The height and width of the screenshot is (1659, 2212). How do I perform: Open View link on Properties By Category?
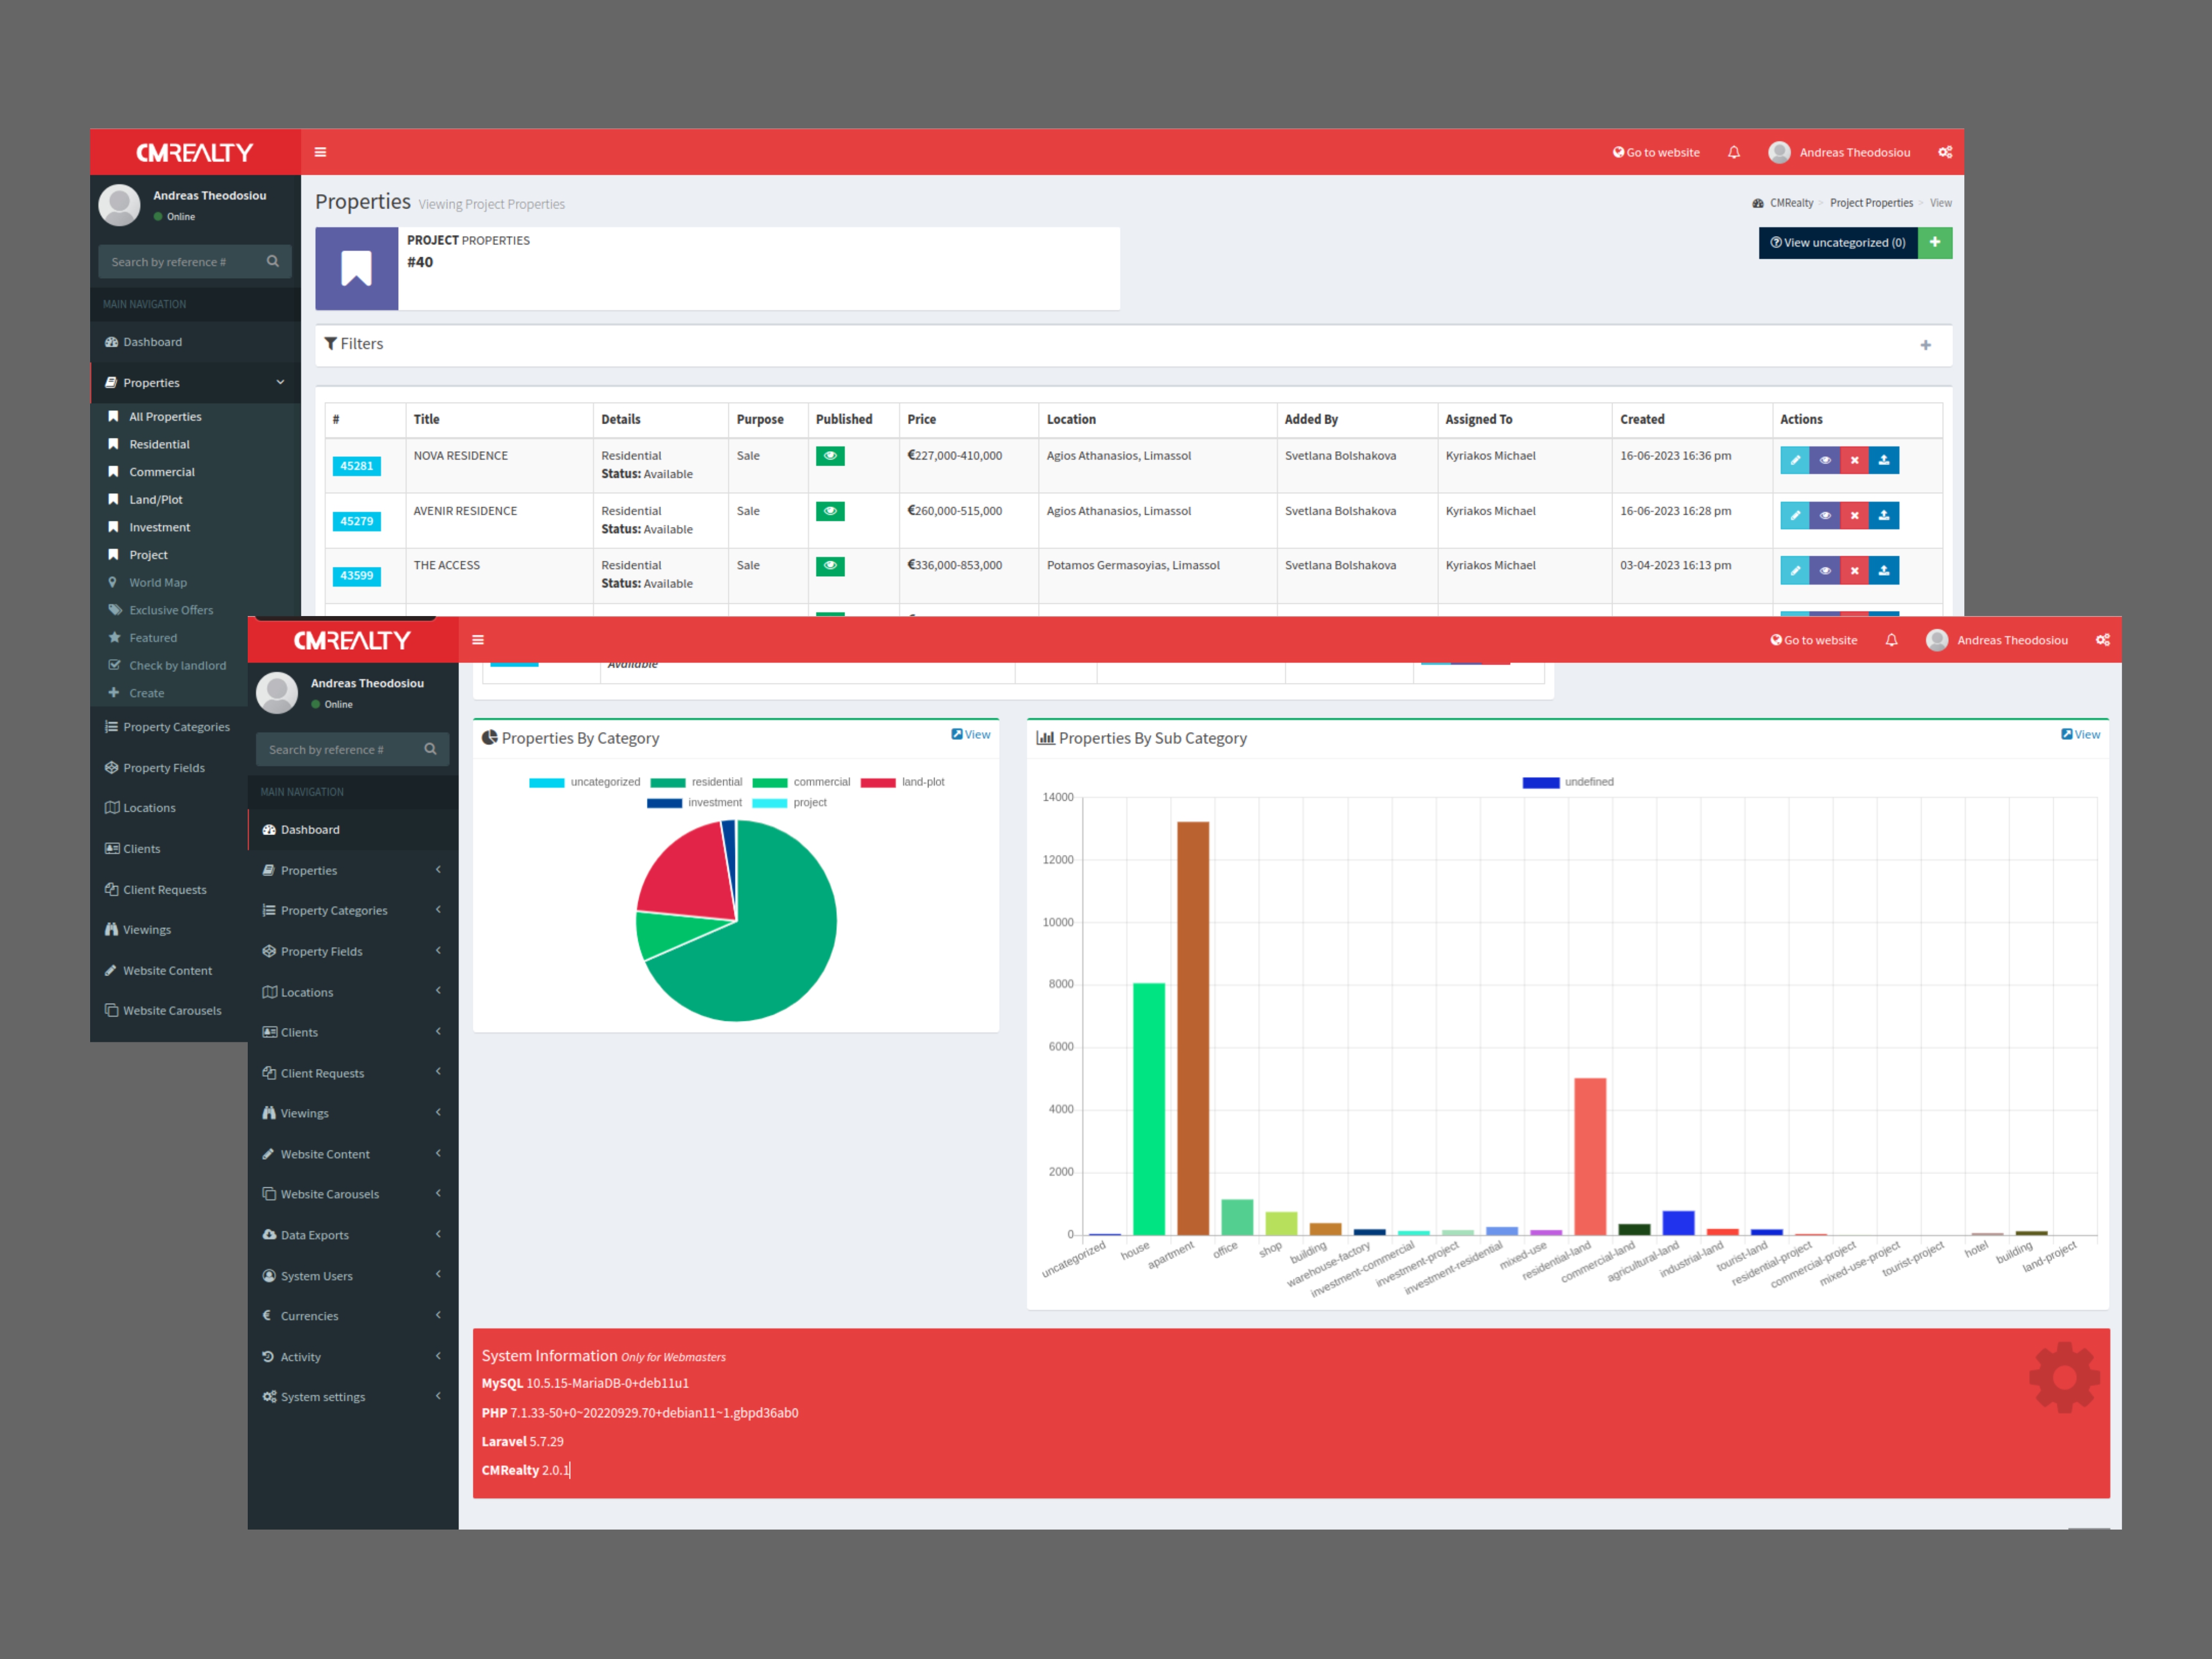coord(970,734)
